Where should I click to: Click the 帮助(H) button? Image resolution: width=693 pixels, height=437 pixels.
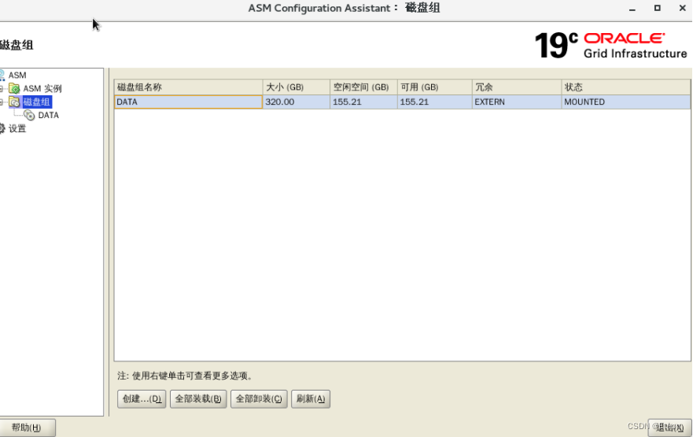(x=27, y=428)
